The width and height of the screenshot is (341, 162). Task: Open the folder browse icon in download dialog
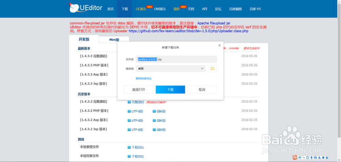pos(212,69)
